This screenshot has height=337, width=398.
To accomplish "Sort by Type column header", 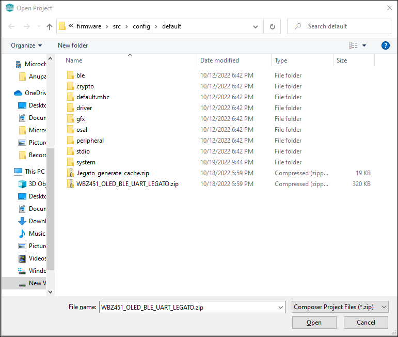I will [281, 60].
